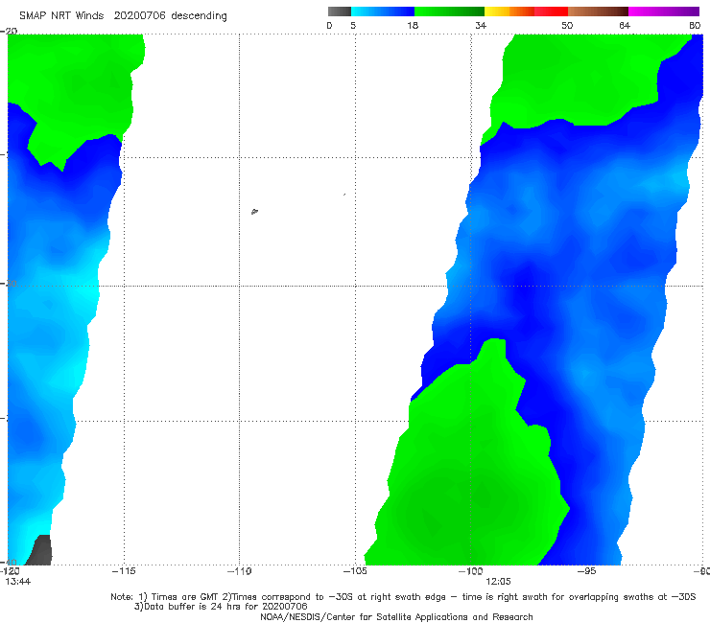Image resolution: width=710 pixels, height=623 pixels.
Task: Click the 'SMAP NRT Winds 20200706 descending' title
Action: (x=123, y=16)
